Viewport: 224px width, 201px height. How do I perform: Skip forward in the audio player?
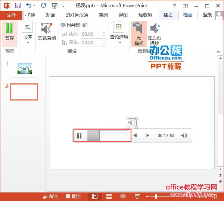tap(147, 136)
